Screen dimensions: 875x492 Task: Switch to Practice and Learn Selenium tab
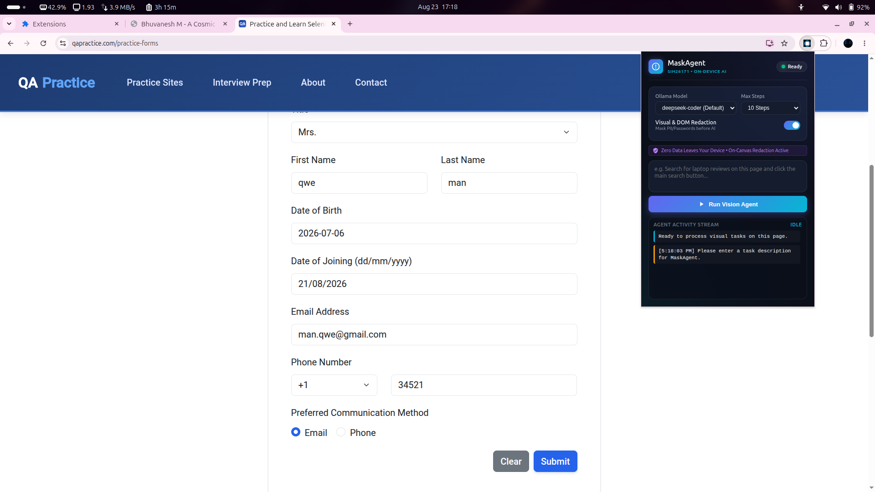point(287,24)
